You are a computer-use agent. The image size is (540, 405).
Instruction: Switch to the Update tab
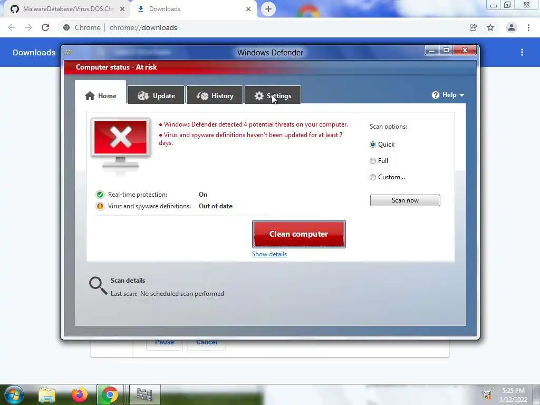pyautogui.click(x=156, y=95)
